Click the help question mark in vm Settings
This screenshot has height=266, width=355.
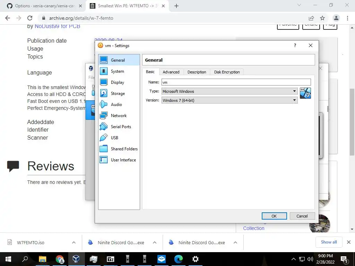coord(295,45)
